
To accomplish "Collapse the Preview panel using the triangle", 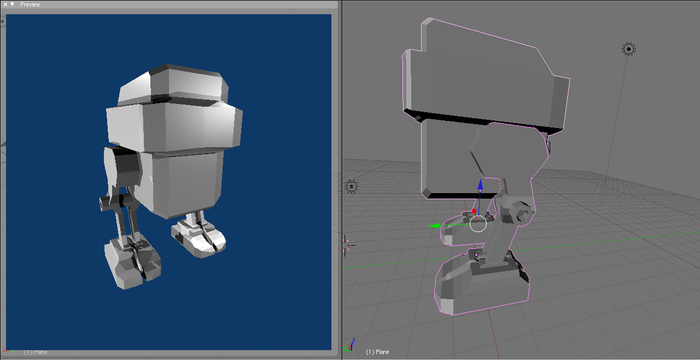I will coord(12,4).
